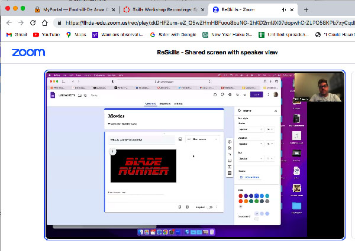Open the Header font size dropdown
The image size is (355, 251).
[270, 129]
